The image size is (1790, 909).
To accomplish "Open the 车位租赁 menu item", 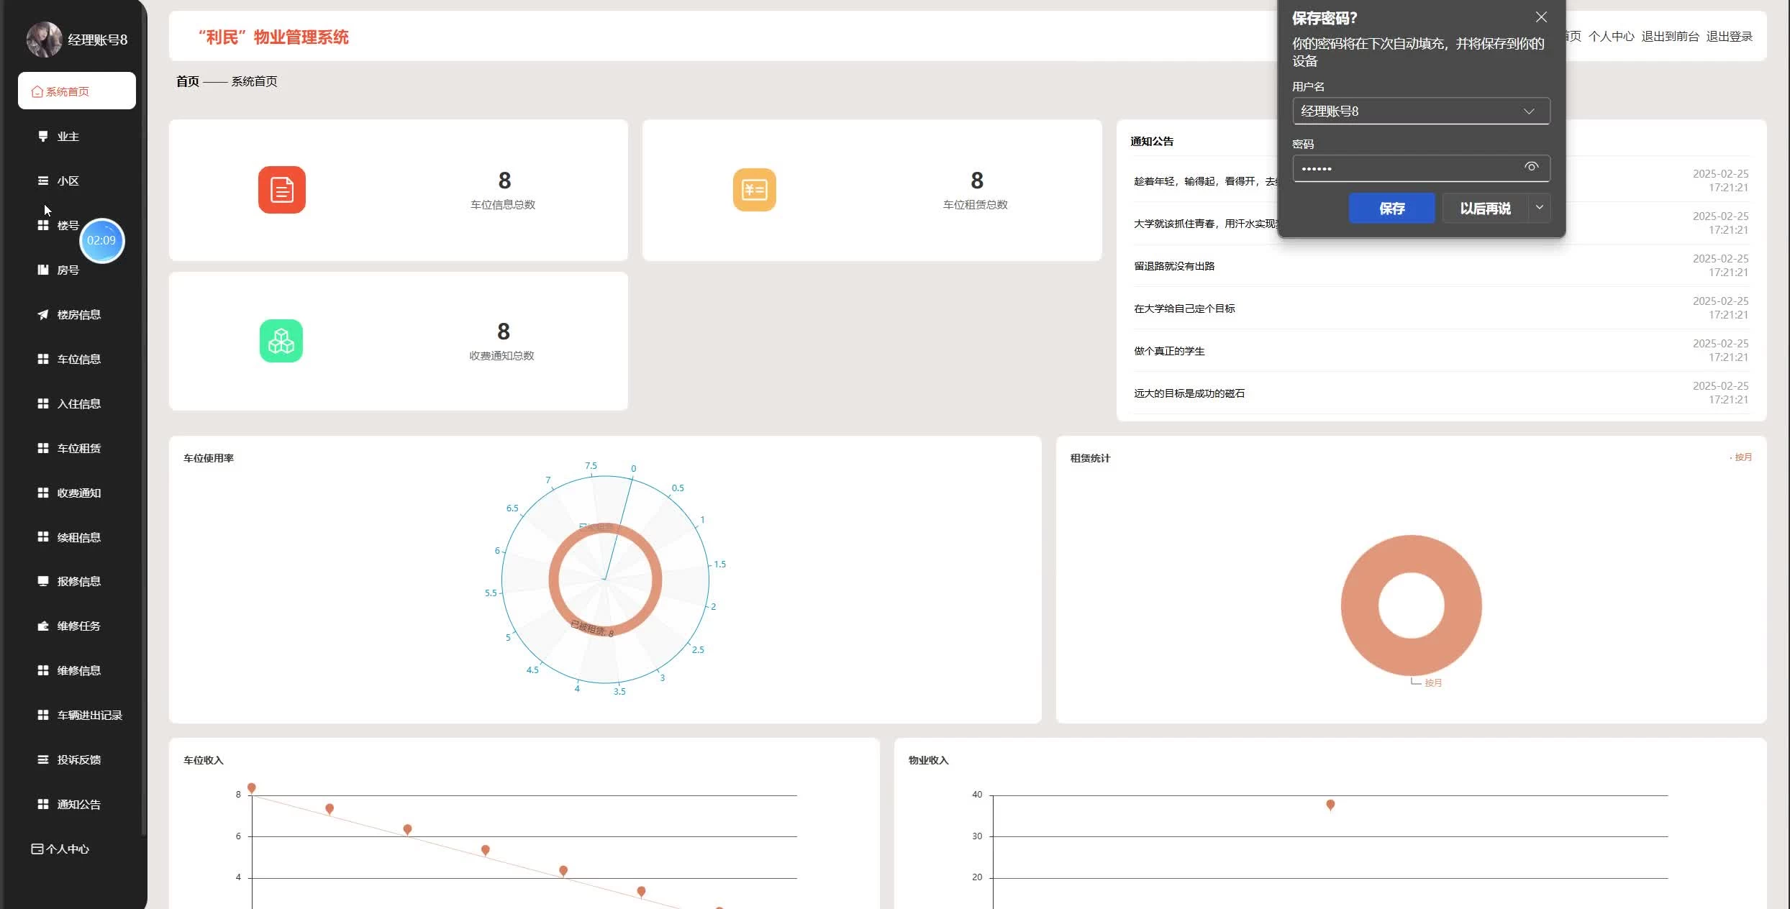I will (78, 448).
